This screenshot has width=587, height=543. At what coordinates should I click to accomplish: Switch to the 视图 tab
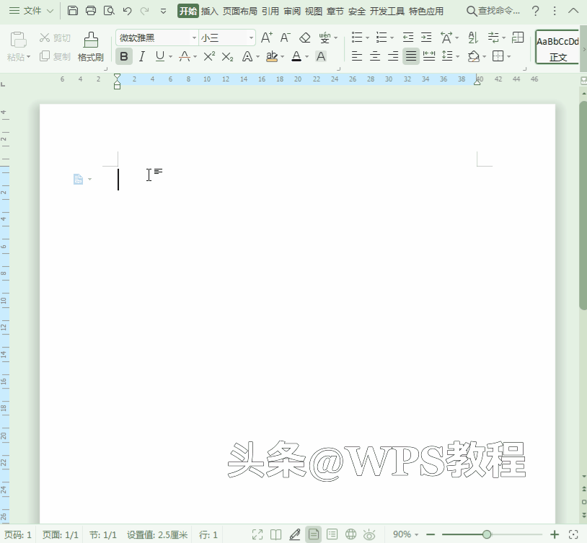coord(314,12)
